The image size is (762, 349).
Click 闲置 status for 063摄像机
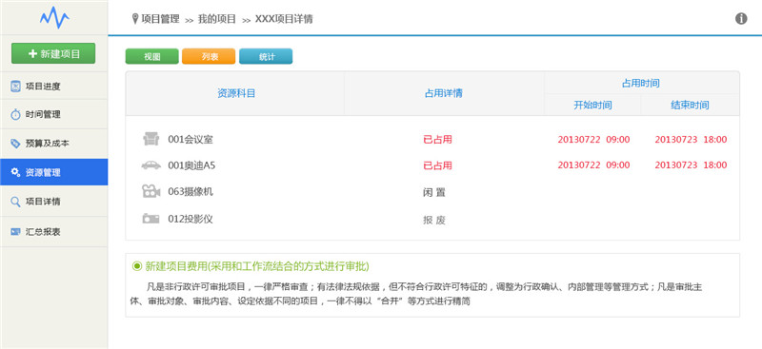tap(434, 193)
